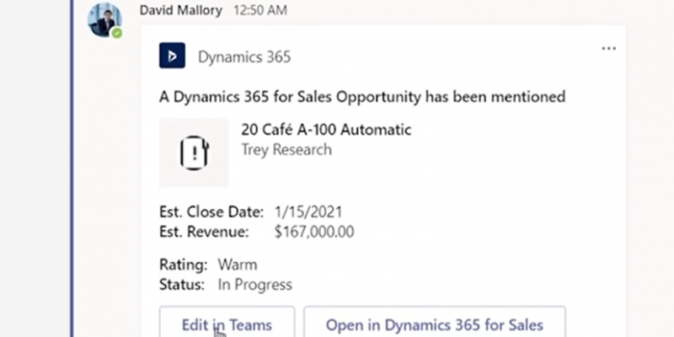Click the Edit in Teams button

(x=227, y=322)
